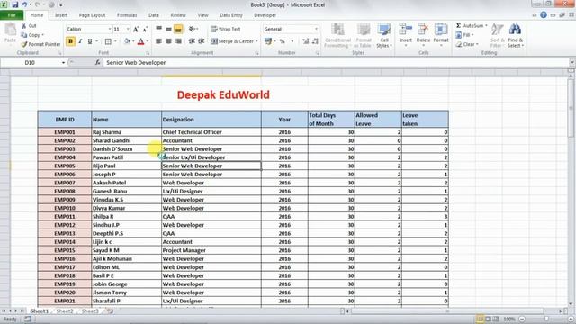Open the AutoSum dropdown
The image size is (576, 324).
coord(486,26)
